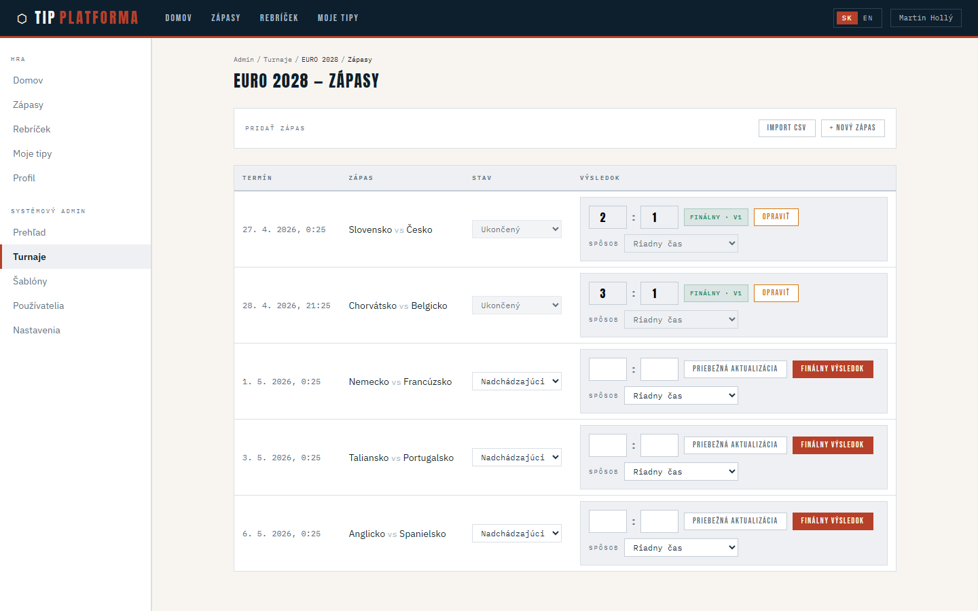
Task: Click Opraviť for Chorvátsko vs Belgicko
Action: 776,293
